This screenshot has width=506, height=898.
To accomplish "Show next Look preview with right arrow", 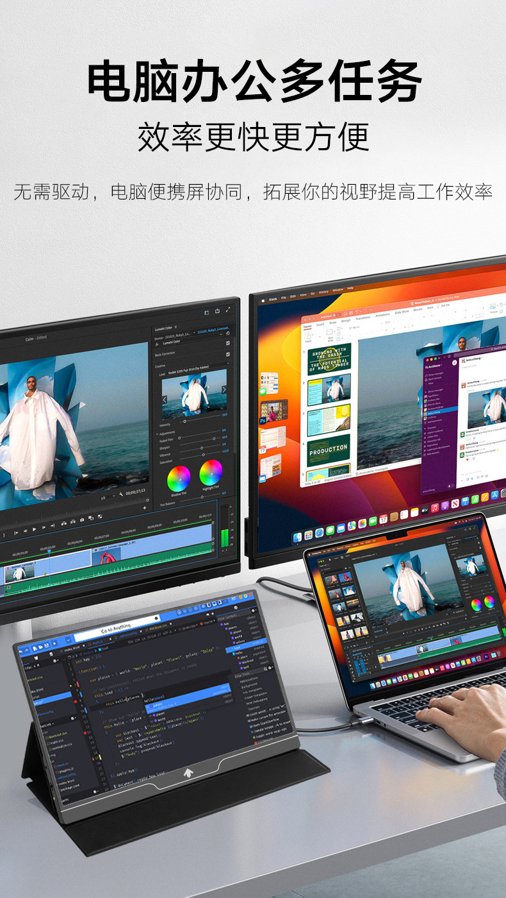I will click(x=224, y=389).
